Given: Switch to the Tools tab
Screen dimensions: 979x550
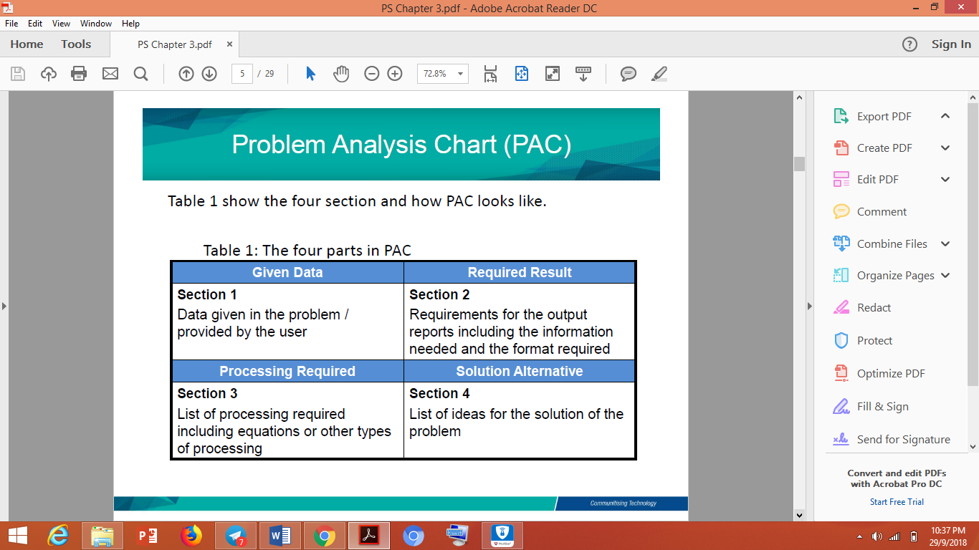Looking at the screenshot, I should pos(75,44).
